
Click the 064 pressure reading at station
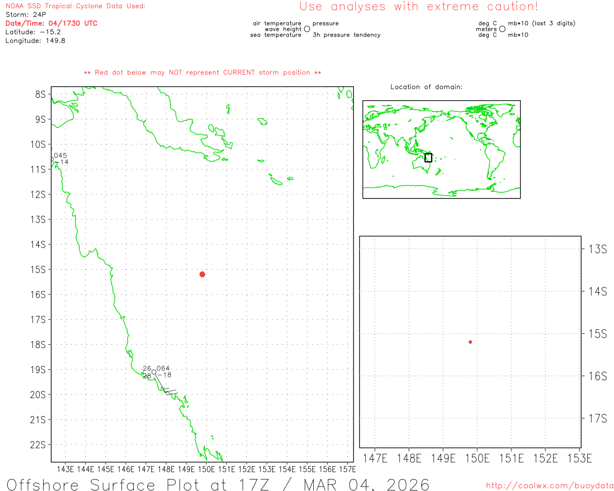click(163, 369)
